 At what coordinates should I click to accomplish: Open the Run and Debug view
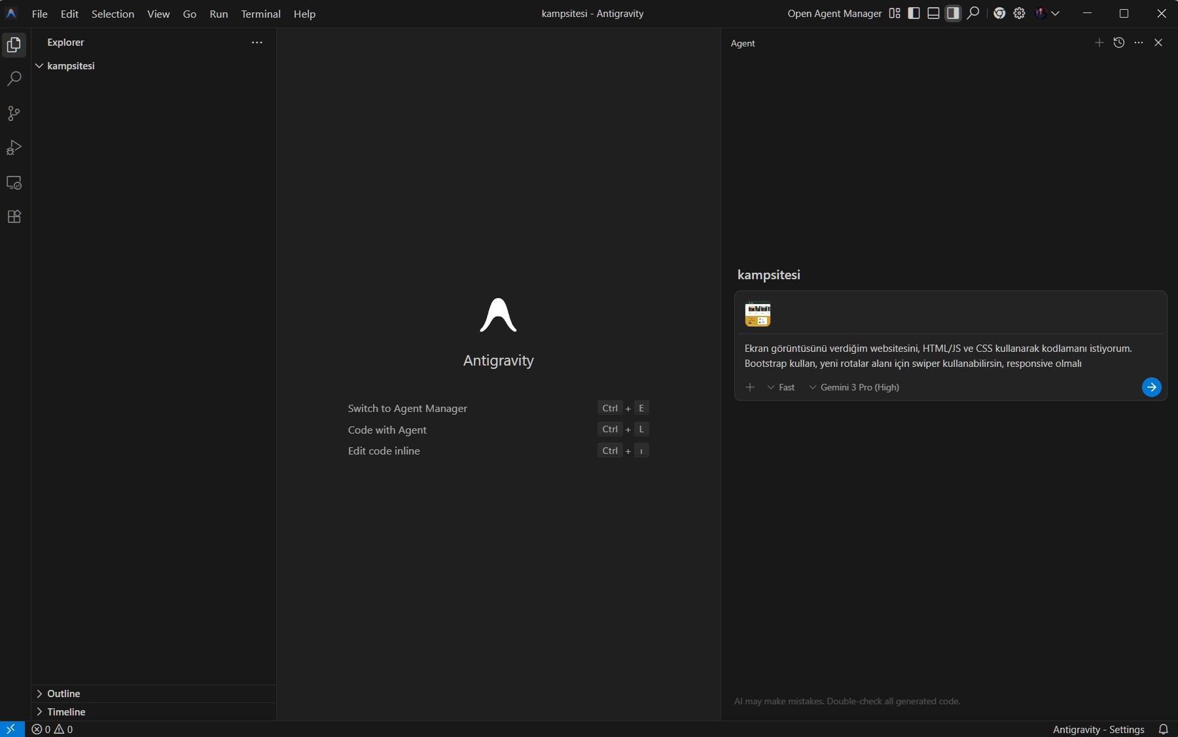(x=14, y=148)
